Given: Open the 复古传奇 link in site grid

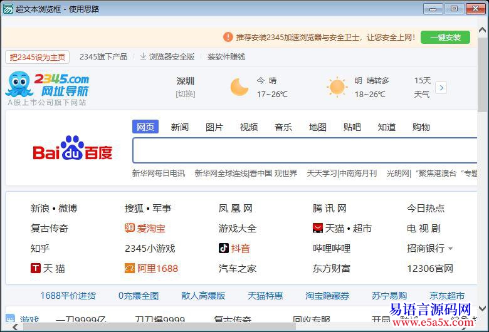Looking at the screenshot, I should (x=50, y=228).
